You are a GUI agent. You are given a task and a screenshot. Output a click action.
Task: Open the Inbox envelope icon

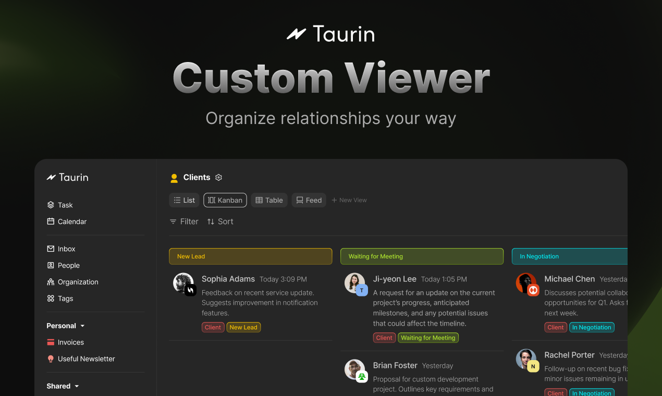[51, 249]
